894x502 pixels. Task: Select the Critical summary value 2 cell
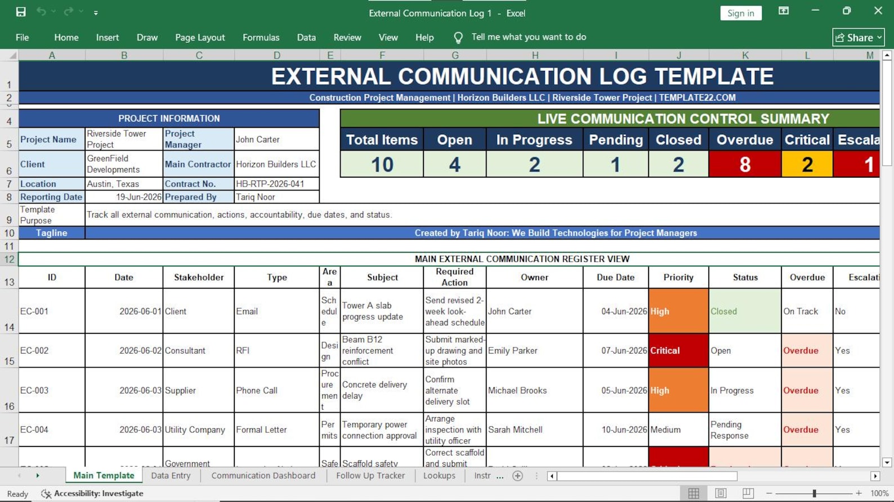(x=807, y=164)
